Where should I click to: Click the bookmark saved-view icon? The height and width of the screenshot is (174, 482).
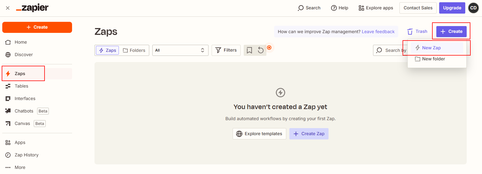tap(249, 50)
